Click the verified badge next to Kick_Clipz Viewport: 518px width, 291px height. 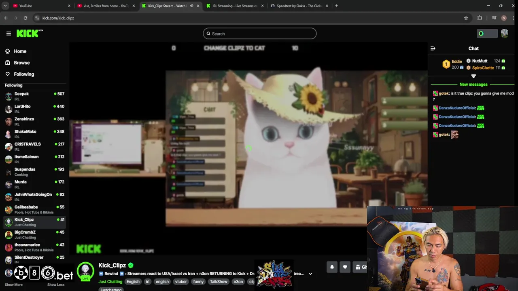click(x=131, y=266)
